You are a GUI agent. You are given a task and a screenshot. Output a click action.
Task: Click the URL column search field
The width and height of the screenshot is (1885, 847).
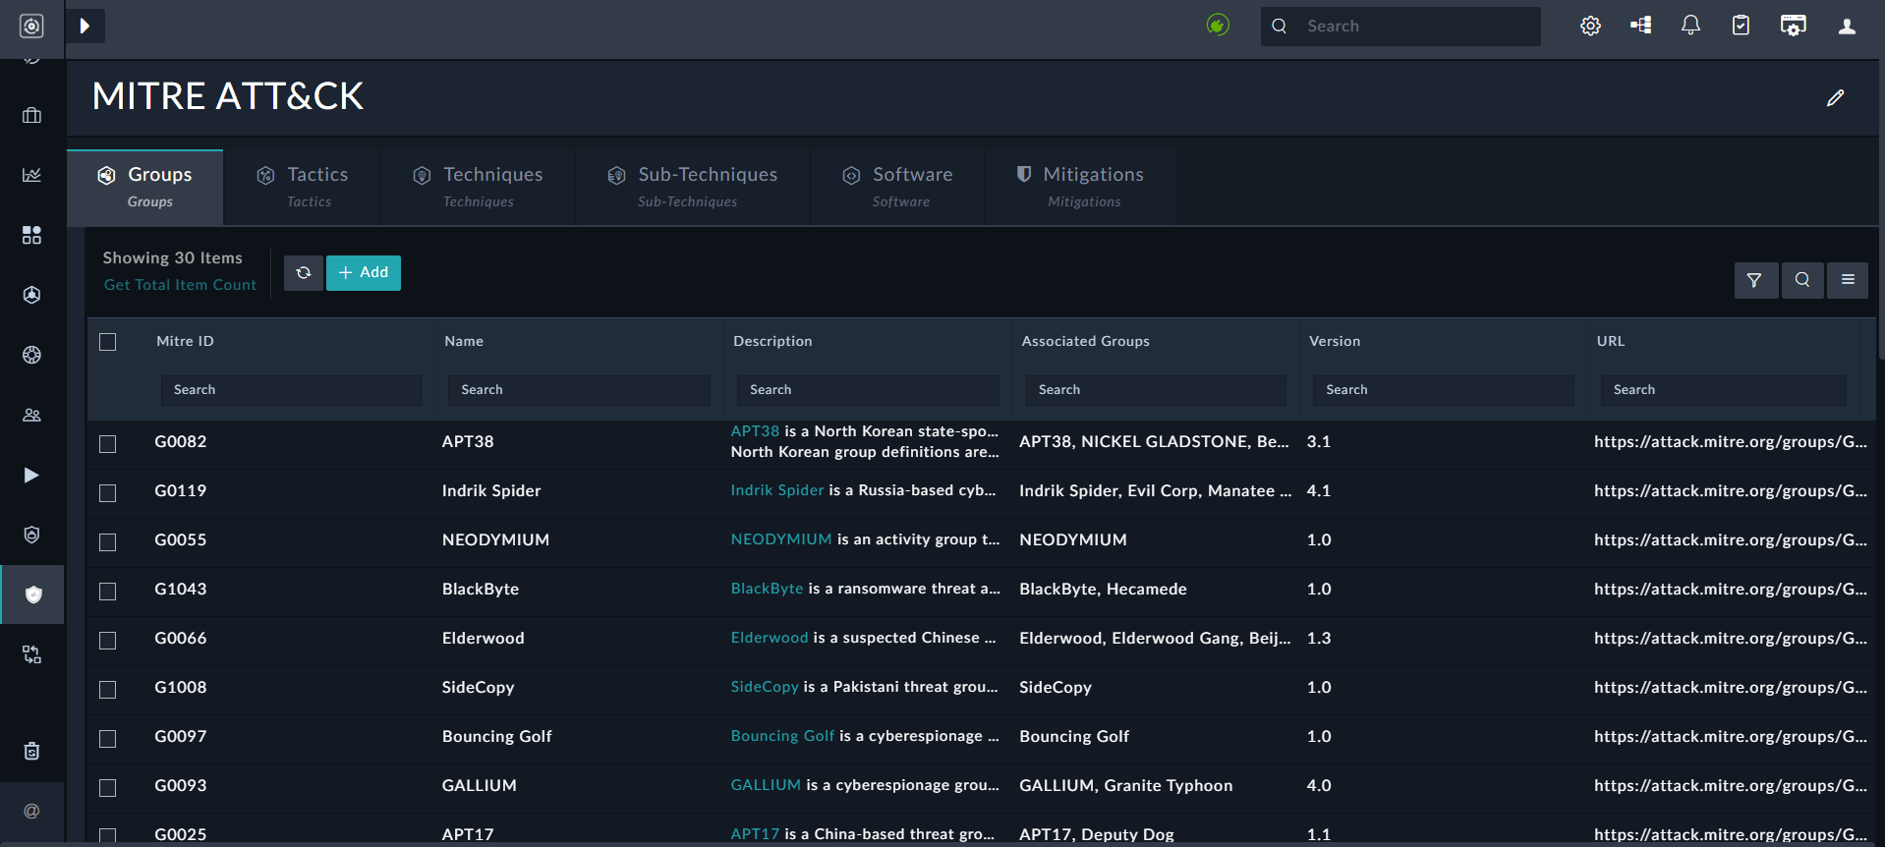pyautogui.click(x=1723, y=390)
